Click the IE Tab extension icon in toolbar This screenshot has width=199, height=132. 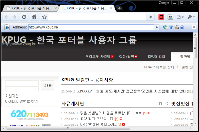170,17
